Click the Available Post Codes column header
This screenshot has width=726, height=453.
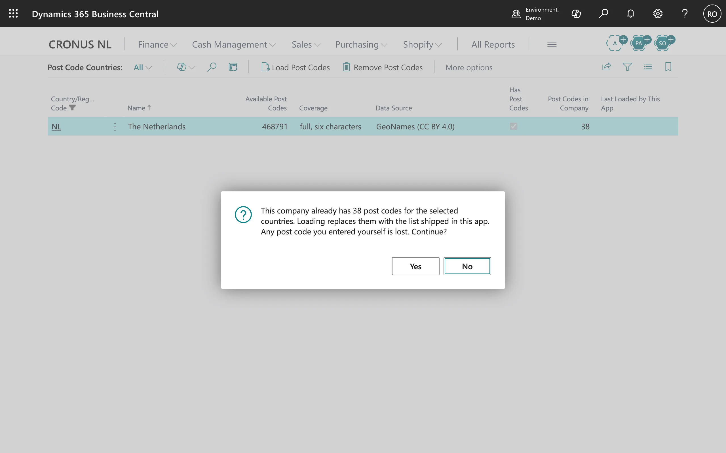(x=266, y=103)
